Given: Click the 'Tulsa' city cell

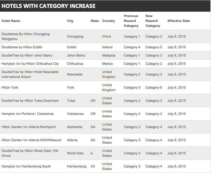Looking at the screenshot, I should coord(71,101).
